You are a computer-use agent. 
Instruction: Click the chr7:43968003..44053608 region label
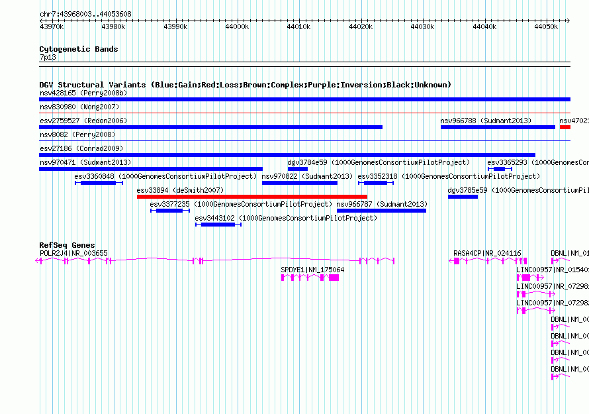click(x=85, y=15)
